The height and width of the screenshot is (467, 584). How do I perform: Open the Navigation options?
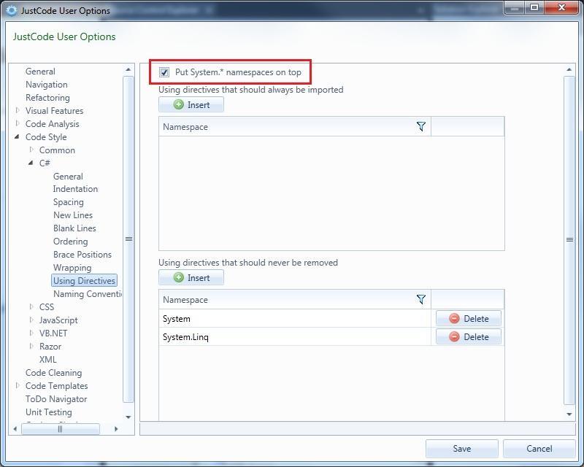point(47,85)
